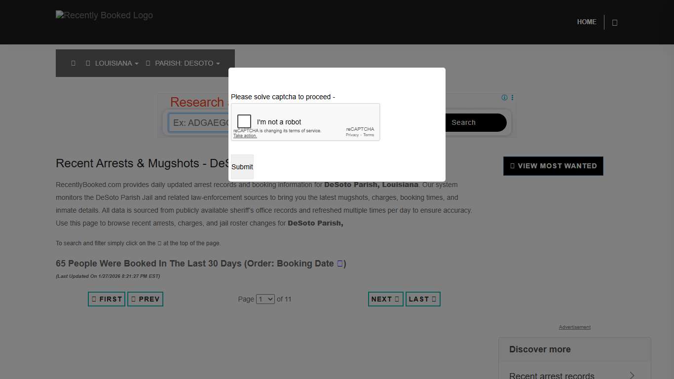This screenshot has height=379, width=674.
Task: Toggle the Booking Date sort order icon
Action: pos(340,264)
